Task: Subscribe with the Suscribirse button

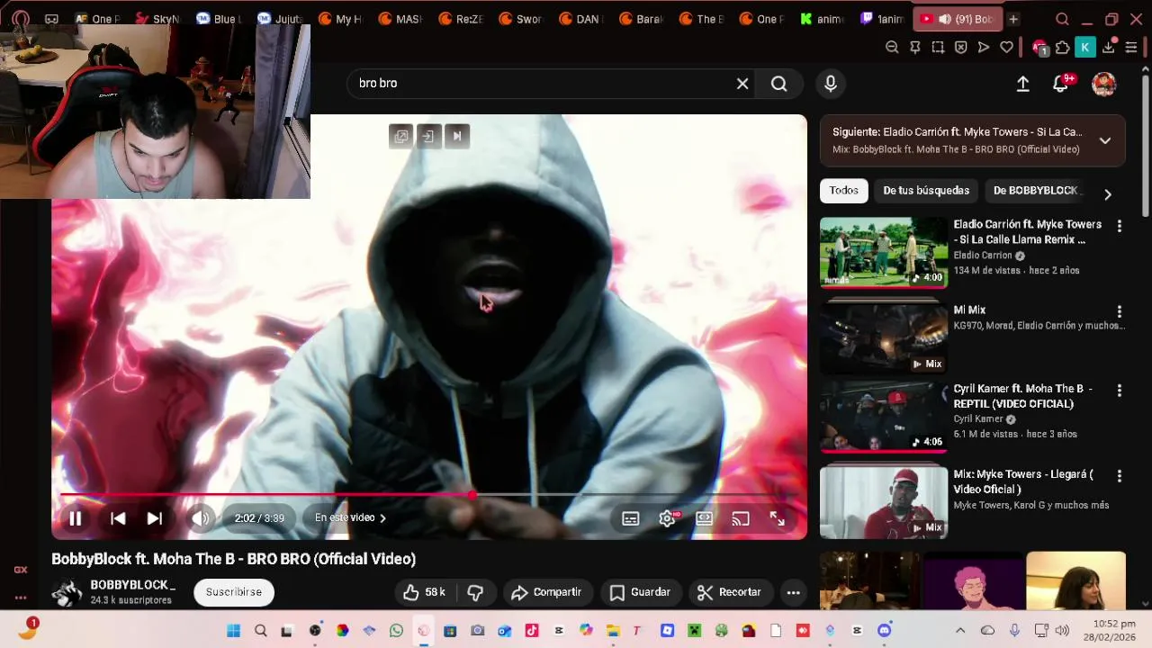Action: coord(234,592)
